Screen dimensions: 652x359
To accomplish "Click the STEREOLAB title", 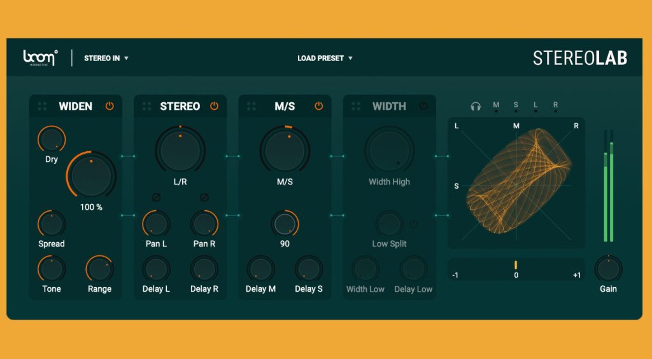I will click(580, 58).
